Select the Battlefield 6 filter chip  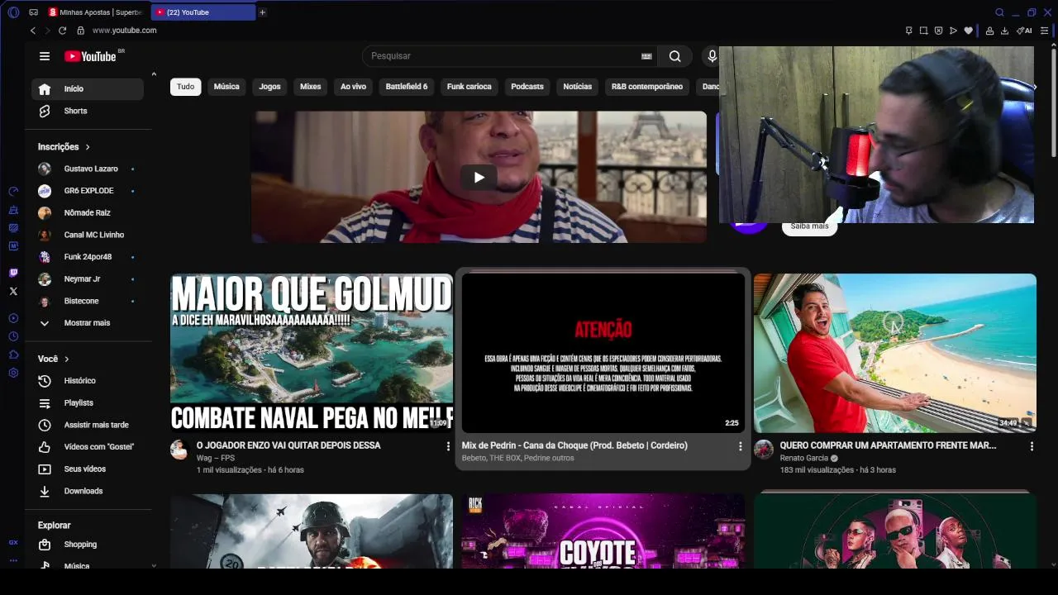click(x=407, y=87)
